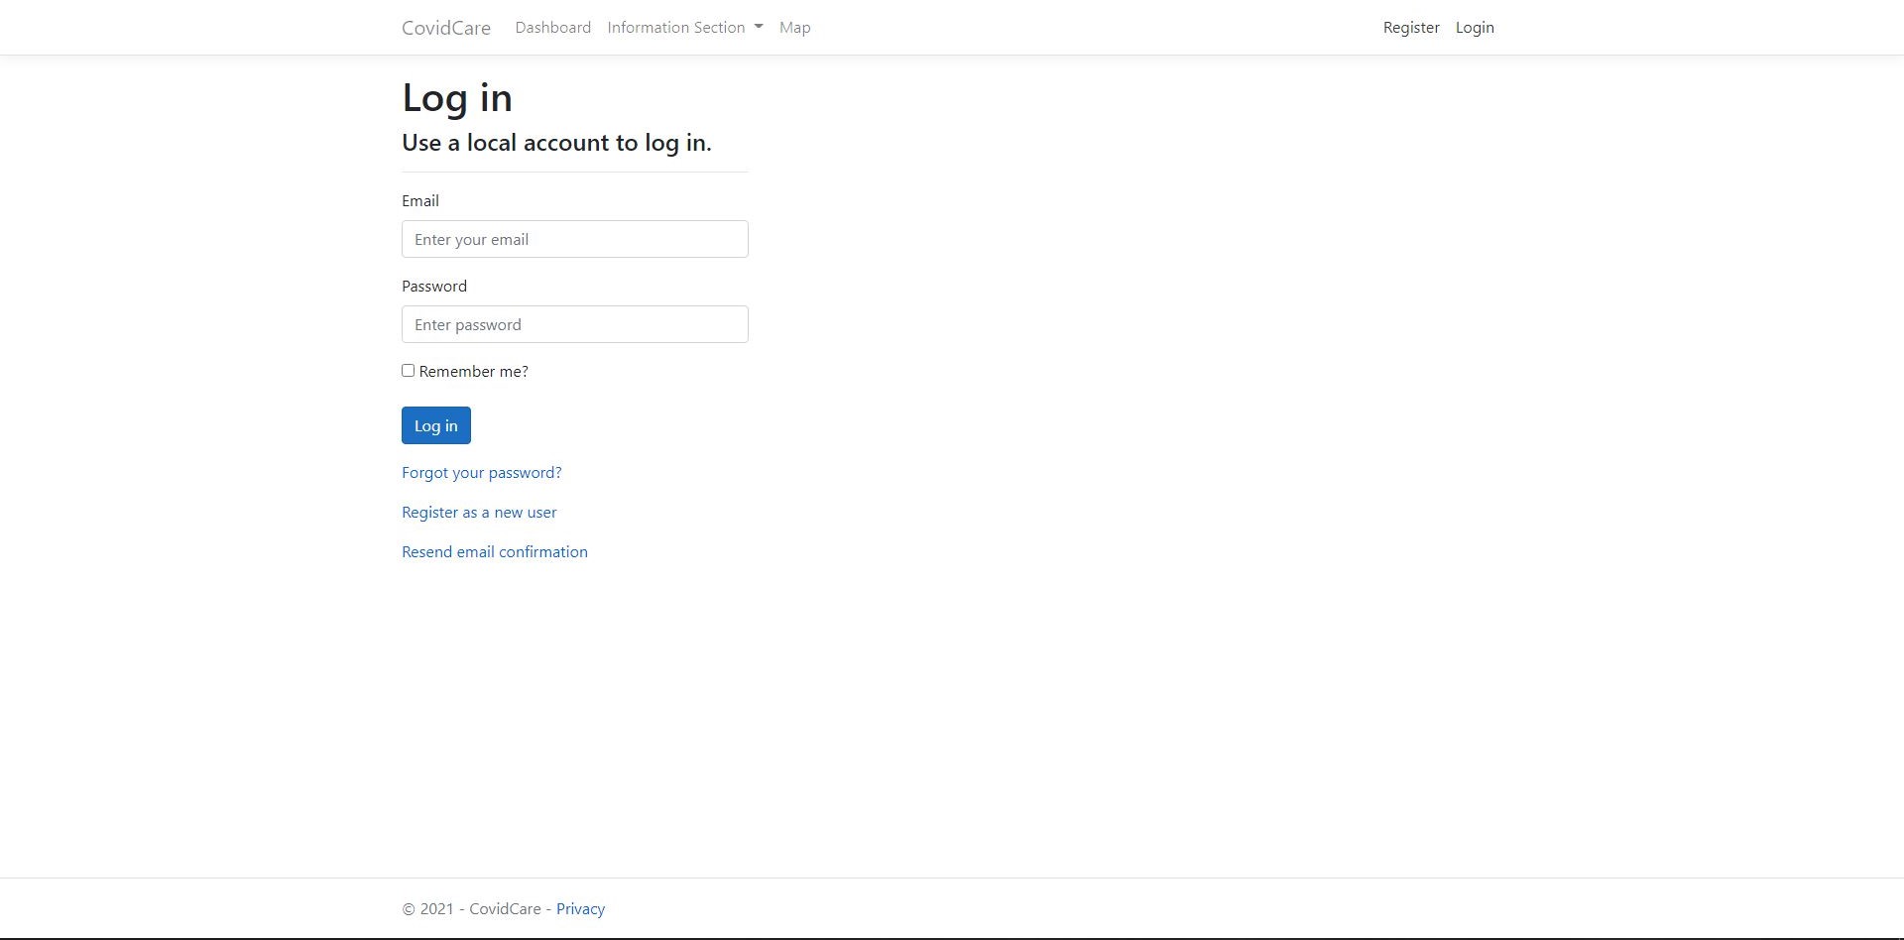Expand the Information Section dropdown
This screenshot has height=940, width=1904.
coord(685,28)
